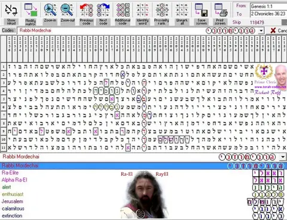Select highlighted Rabbi Mordechai row in list

tap(143, 165)
